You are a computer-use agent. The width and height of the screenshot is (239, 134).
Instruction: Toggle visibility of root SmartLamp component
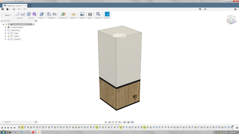click(x=6, y=24)
